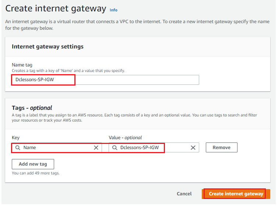
Task: Remove the Name tag row
Action: tap(221, 148)
